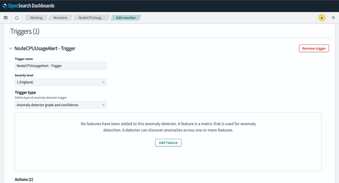The height and width of the screenshot is (183, 339).
Task: Click the 'Trigger name' label
Action: (x=24, y=59)
